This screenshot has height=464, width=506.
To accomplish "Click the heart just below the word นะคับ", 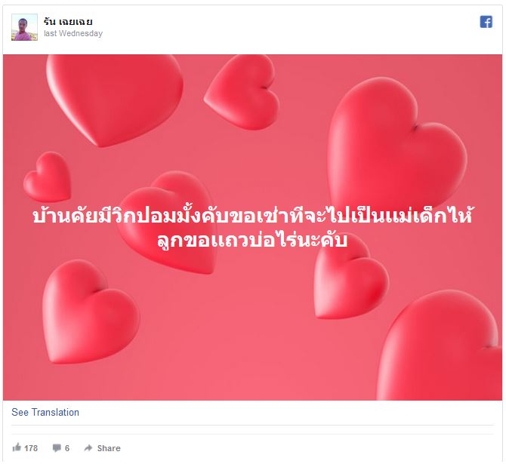I will coord(351,279).
